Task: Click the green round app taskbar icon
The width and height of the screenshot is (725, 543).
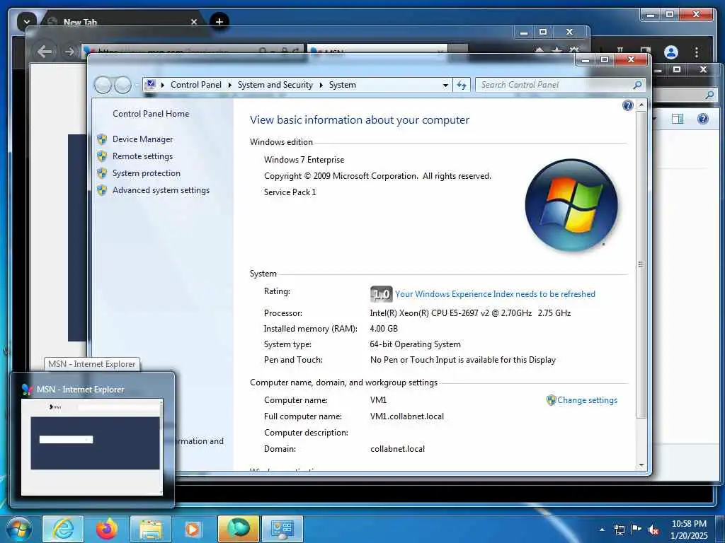Action: point(238,529)
